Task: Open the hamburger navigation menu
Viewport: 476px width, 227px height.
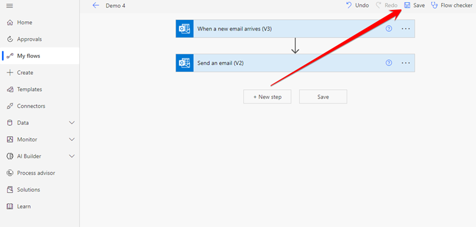Action: pyautogui.click(x=10, y=6)
